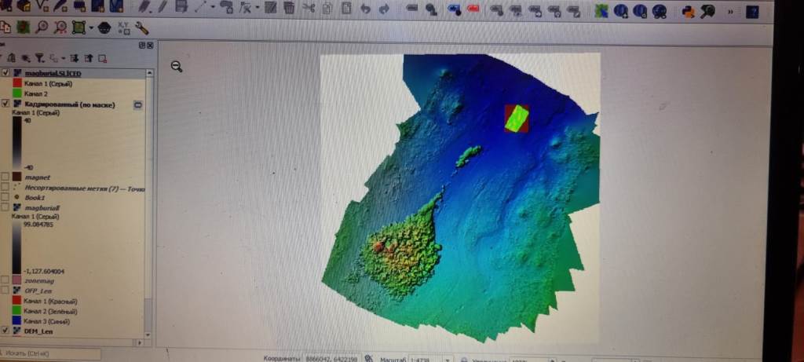Open the vertex tool icon
804x362 pixels.
(x=245, y=7)
